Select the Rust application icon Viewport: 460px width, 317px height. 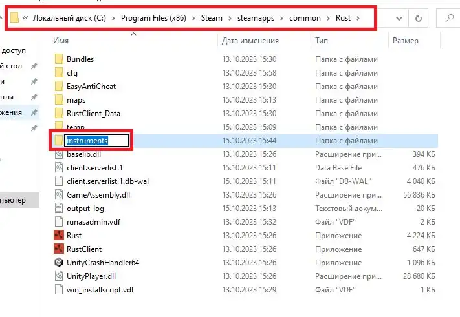(x=59, y=236)
